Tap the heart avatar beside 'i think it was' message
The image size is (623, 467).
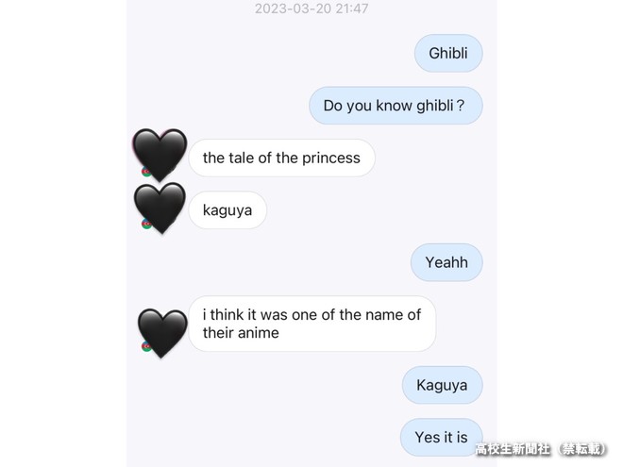pyautogui.click(x=162, y=333)
